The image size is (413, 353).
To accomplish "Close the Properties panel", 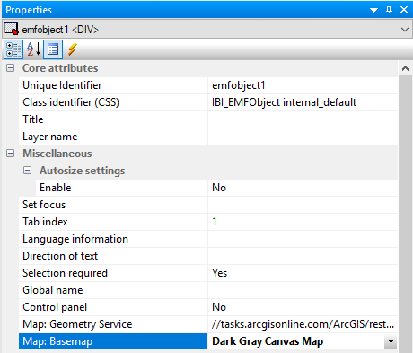I will tap(404, 10).
